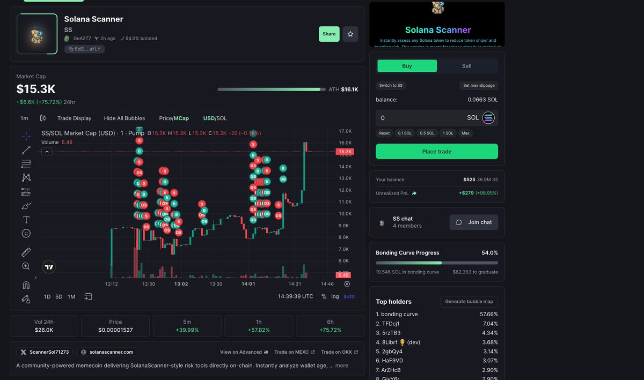644x380 pixels.
Task: Set chart range to 5D
Action: (x=59, y=296)
